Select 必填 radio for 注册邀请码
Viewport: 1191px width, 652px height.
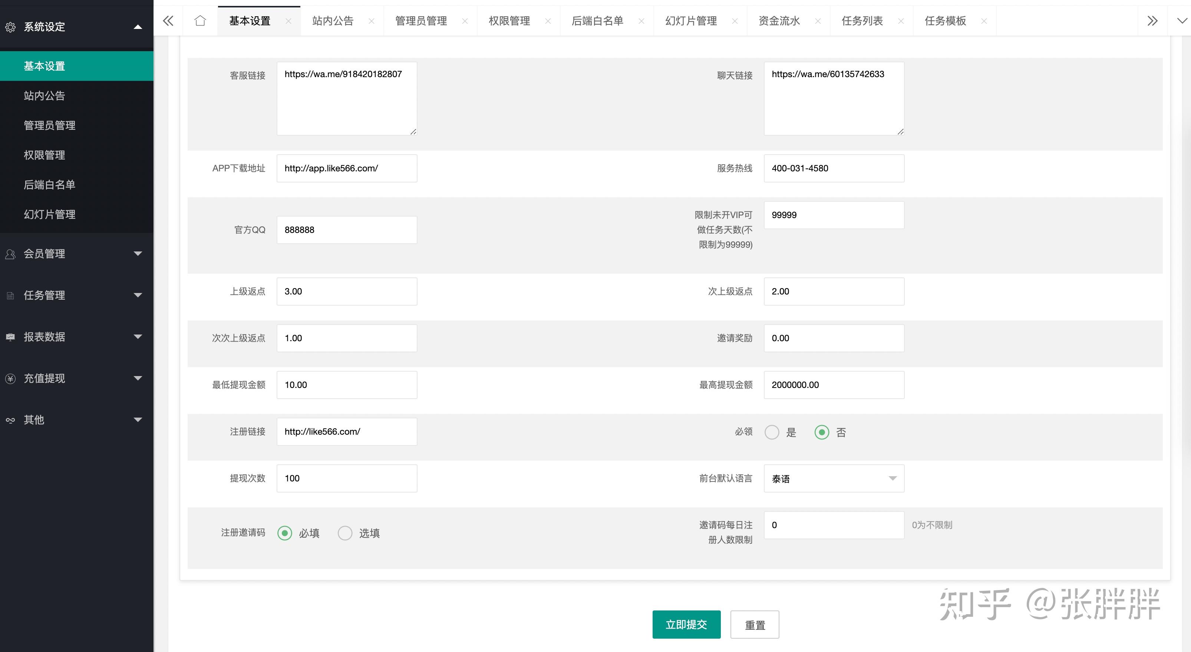[285, 533]
